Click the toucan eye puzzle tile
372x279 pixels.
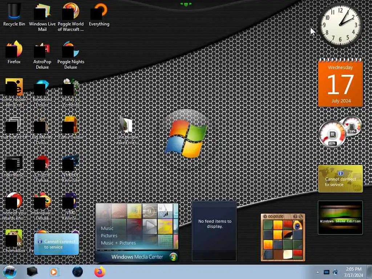click(298, 225)
